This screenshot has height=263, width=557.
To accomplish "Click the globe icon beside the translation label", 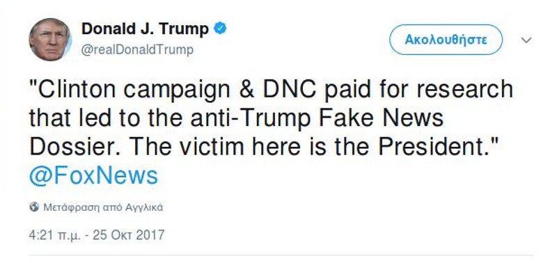I will (x=34, y=207).
